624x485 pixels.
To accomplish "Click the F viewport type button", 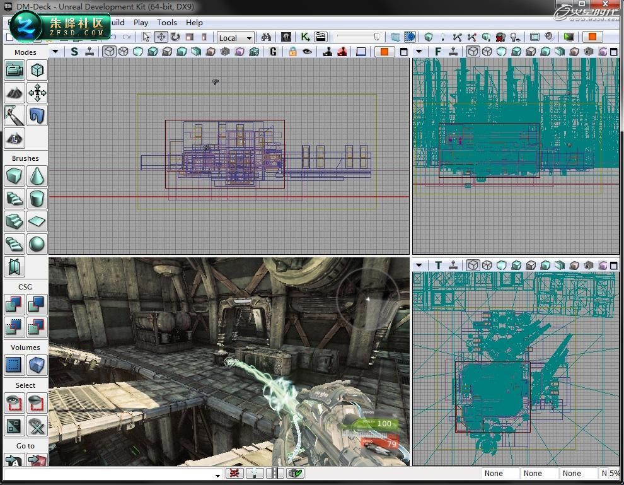I will coord(438,51).
